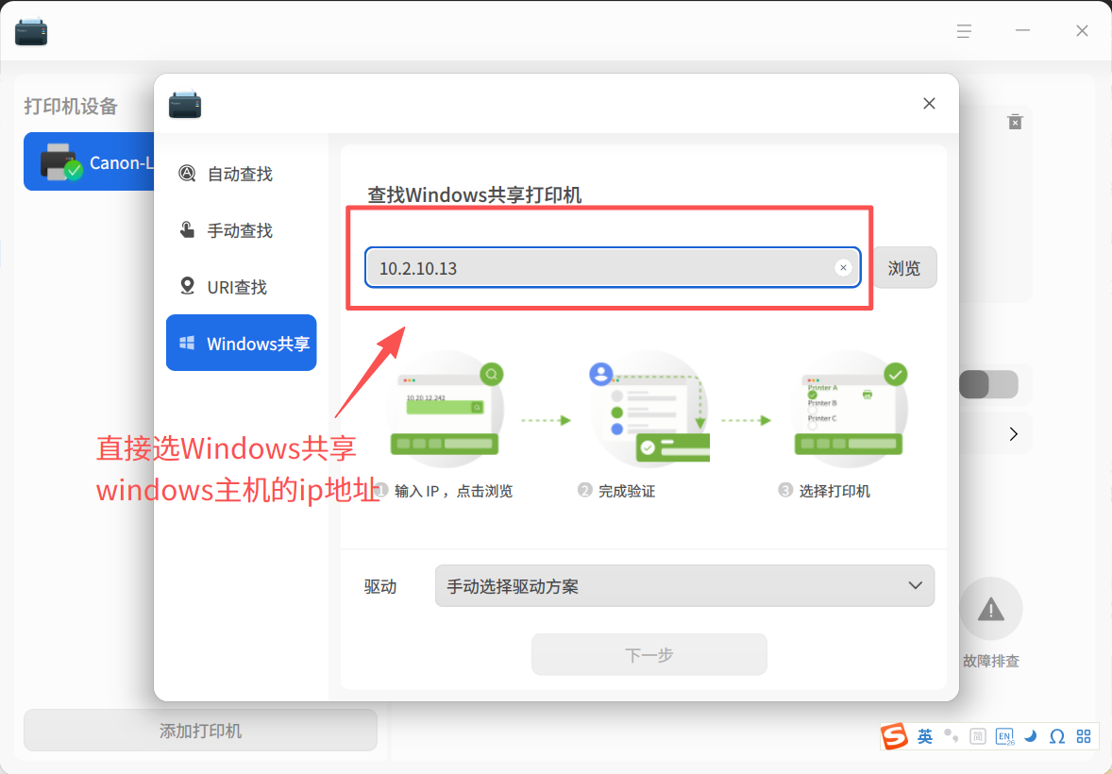Image resolution: width=1112 pixels, height=774 pixels.
Task: Select the Windows共享 tab
Action: [241, 343]
